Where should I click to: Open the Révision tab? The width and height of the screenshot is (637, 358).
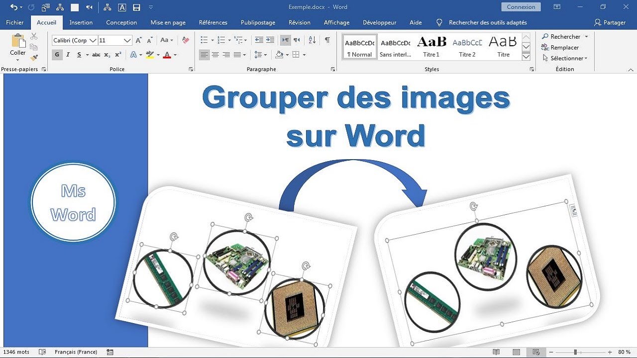[x=300, y=22]
